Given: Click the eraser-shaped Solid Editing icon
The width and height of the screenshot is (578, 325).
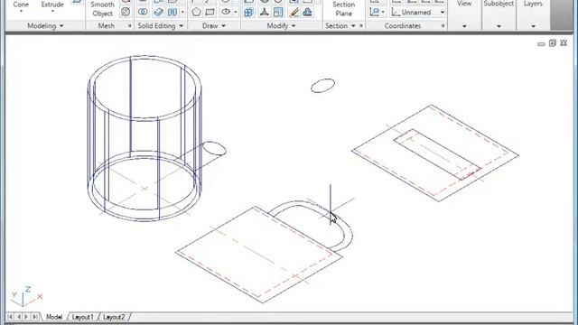Looking at the screenshot, I should coord(159,12).
